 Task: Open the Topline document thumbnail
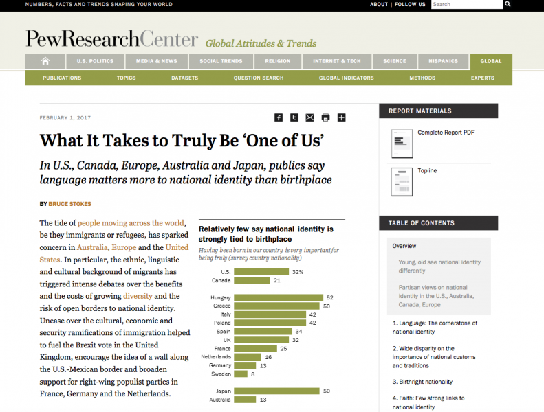[402, 182]
